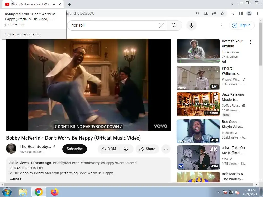Open The Real Bobby... channel name link
Image resolution: width=263 pixels, height=197 pixels.
[35, 146]
